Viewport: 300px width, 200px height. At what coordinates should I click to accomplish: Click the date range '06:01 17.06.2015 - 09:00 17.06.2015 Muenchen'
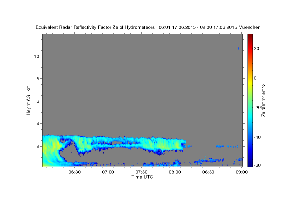pos(209,27)
